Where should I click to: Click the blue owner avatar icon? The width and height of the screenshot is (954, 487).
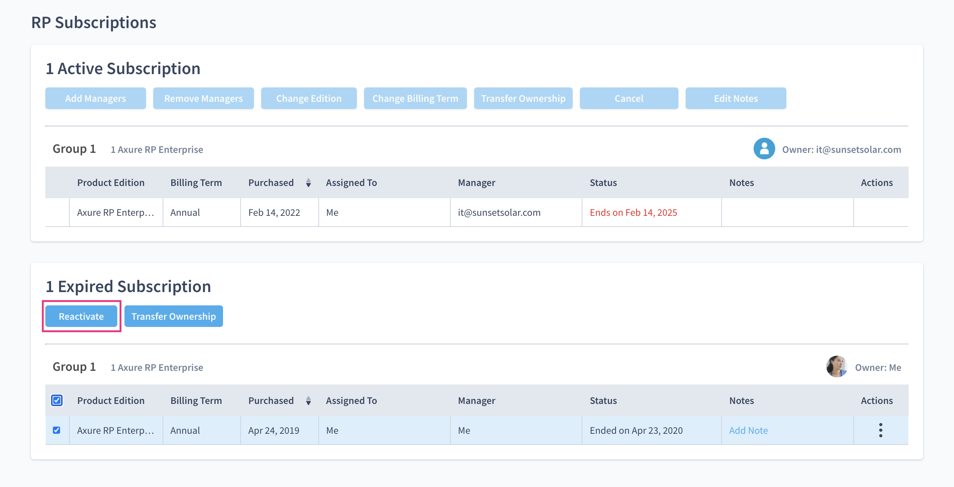(x=764, y=149)
